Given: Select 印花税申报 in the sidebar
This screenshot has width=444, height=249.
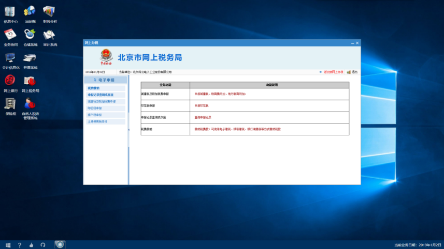Looking at the screenshot, I should click(x=106, y=108).
